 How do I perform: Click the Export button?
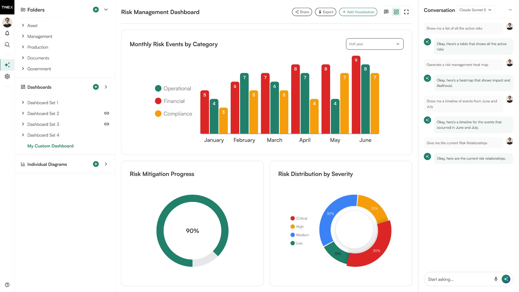tap(325, 12)
